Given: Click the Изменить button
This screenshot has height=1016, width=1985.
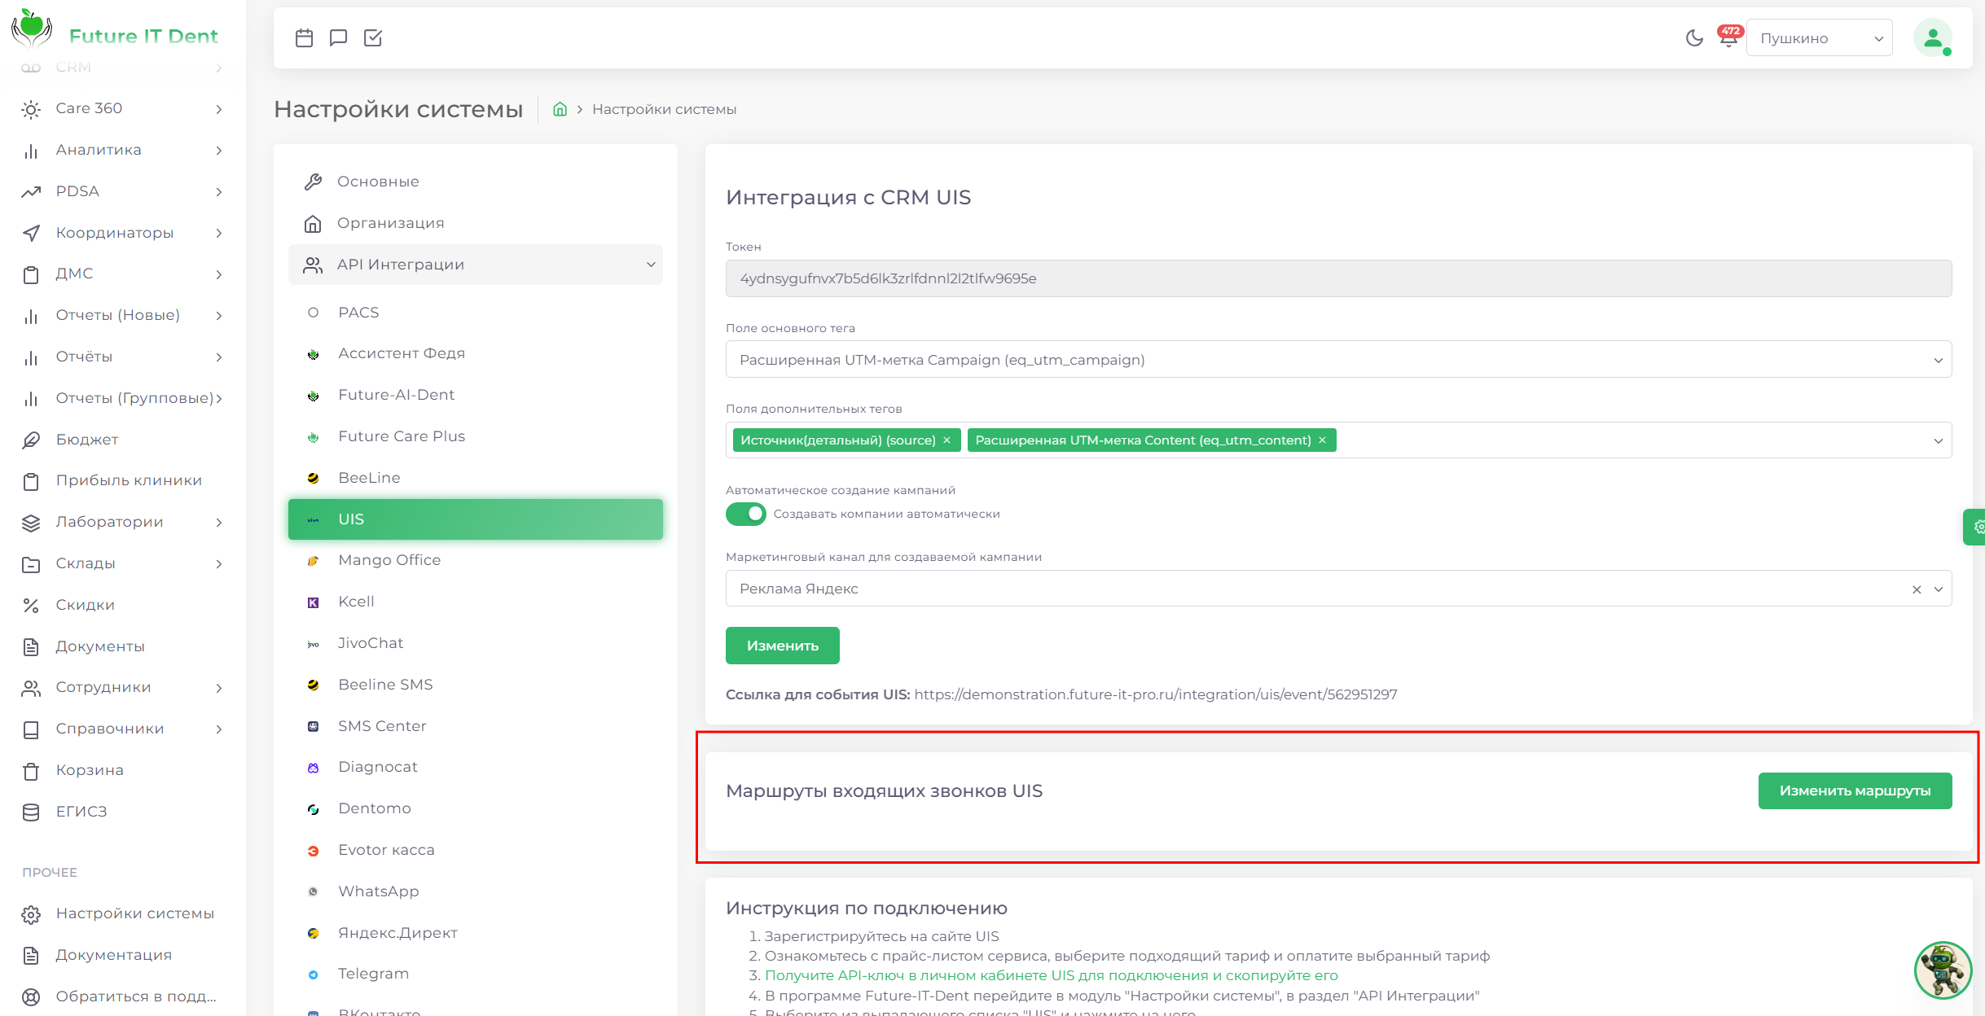Looking at the screenshot, I should [x=783, y=646].
